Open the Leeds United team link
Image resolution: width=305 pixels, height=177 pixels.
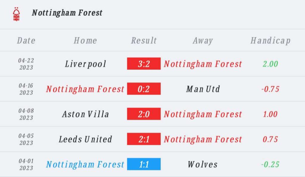point(85,139)
